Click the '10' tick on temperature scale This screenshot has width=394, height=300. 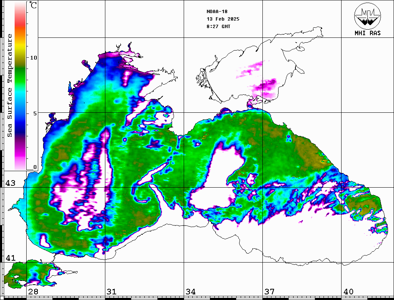[33, 58]
